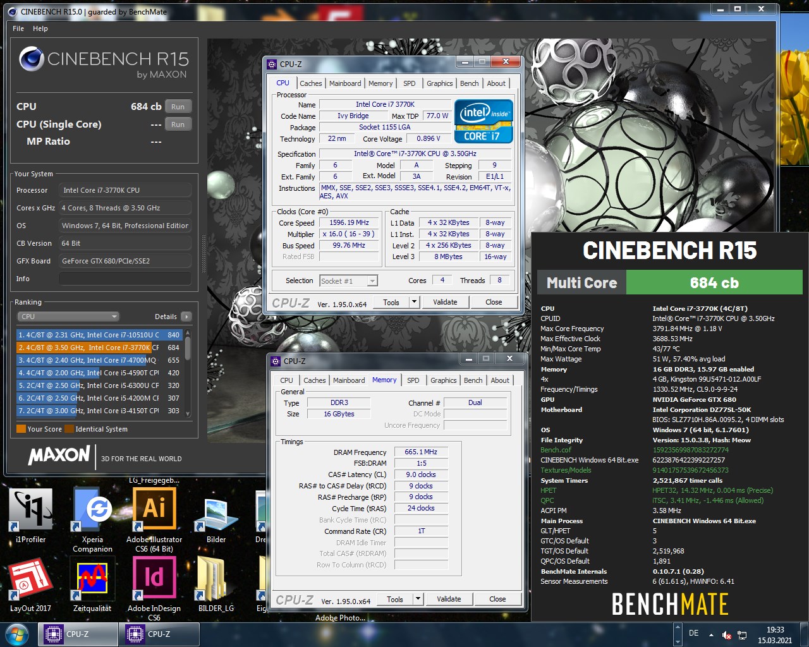Click the DE language indicator in taskbar
809x647 pixels.
[x=693, y=633]
